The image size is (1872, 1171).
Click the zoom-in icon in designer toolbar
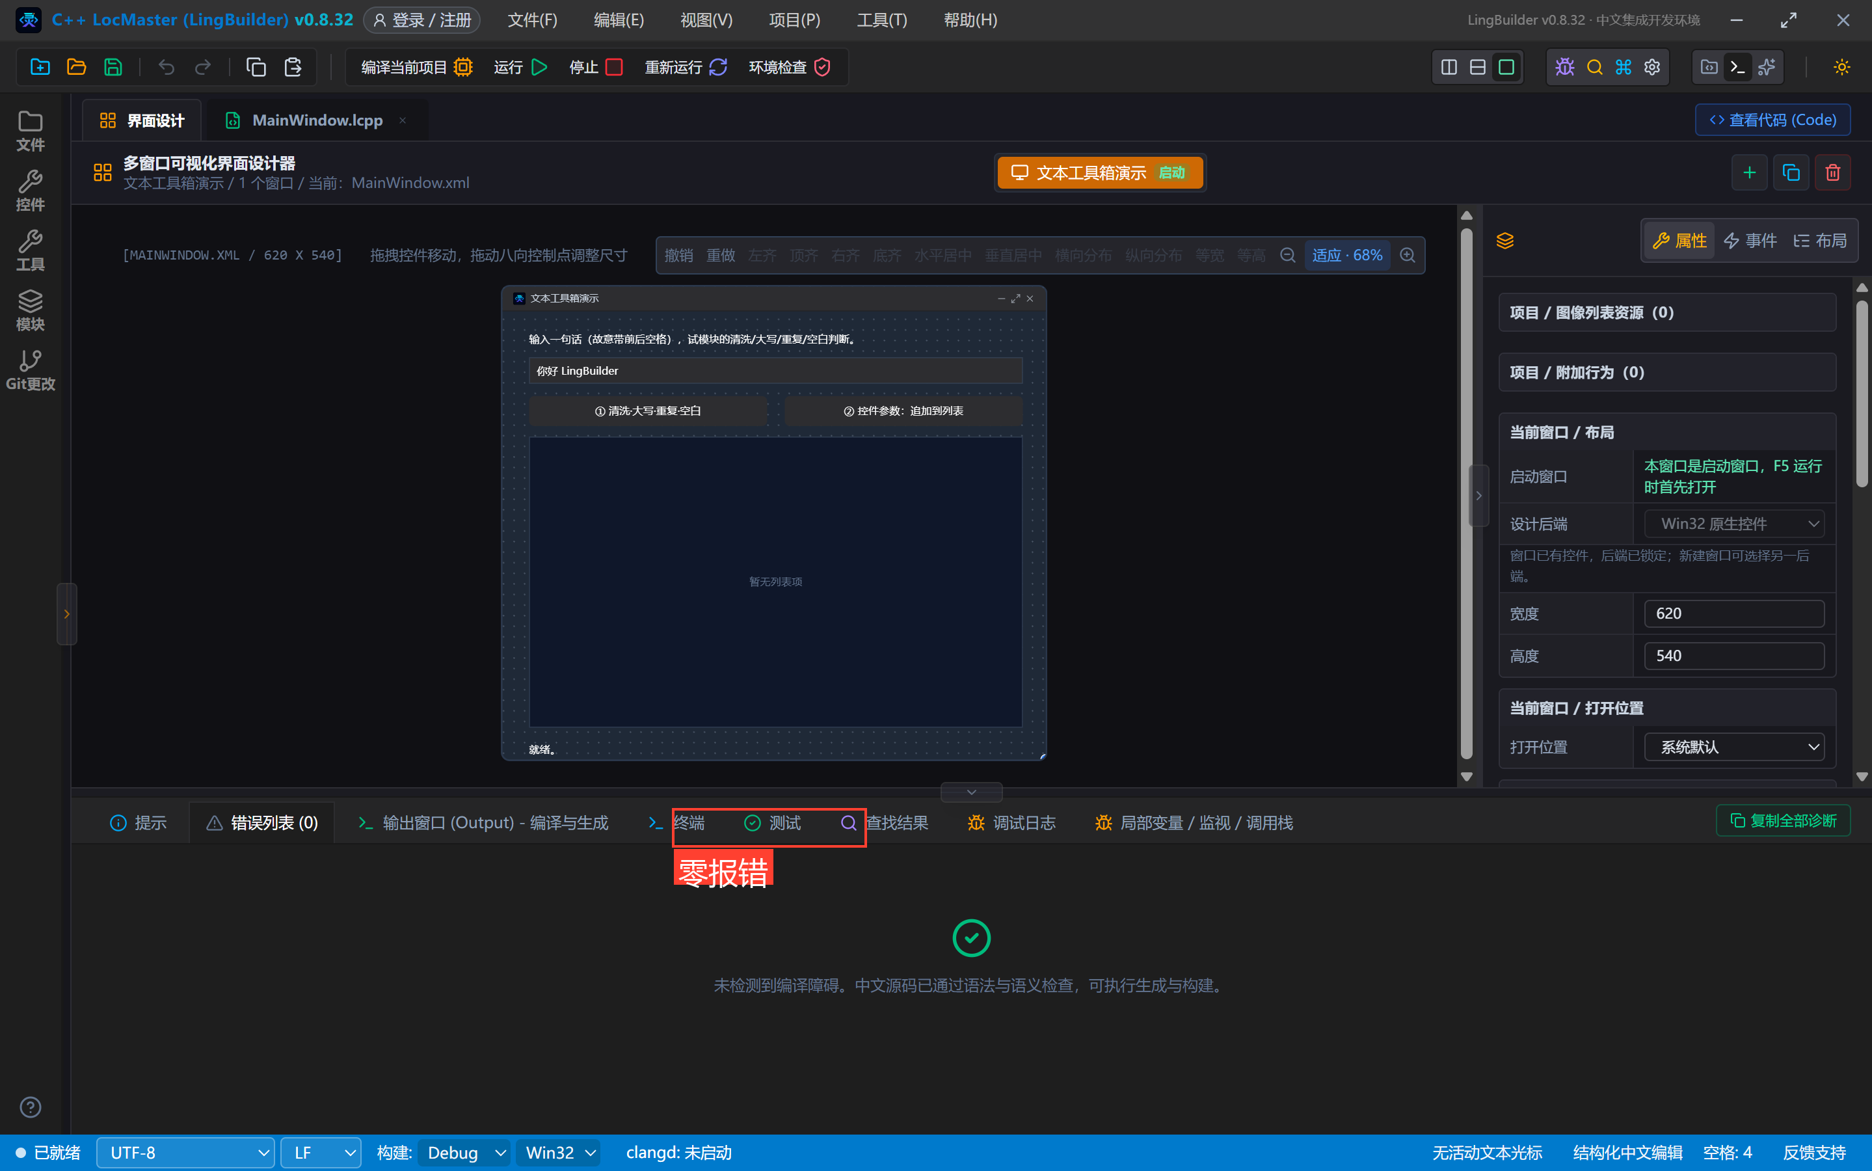tap(1408, 255)
